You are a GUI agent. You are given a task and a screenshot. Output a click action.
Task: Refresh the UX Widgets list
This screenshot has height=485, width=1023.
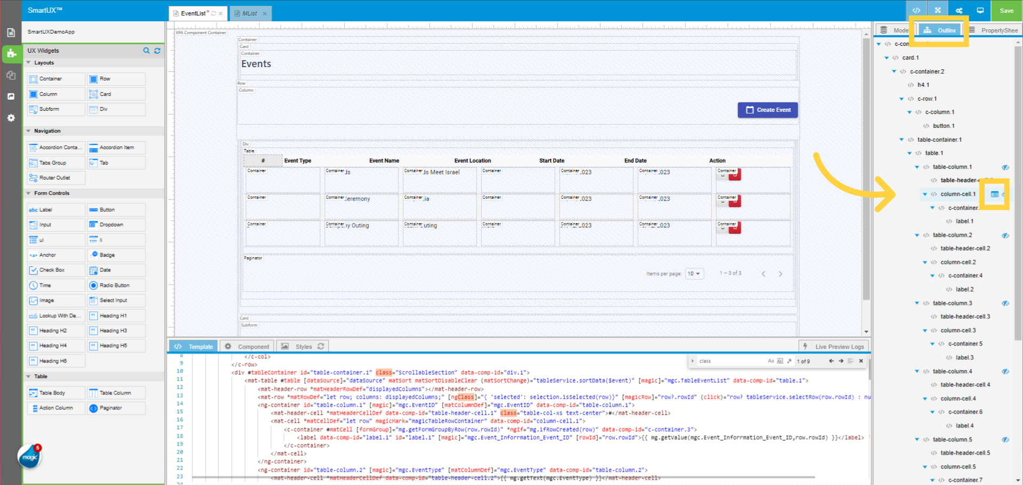(x=157, y=51)
